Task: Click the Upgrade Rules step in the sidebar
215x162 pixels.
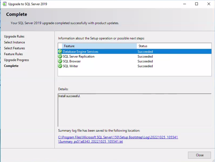Action: pos(14,36)
